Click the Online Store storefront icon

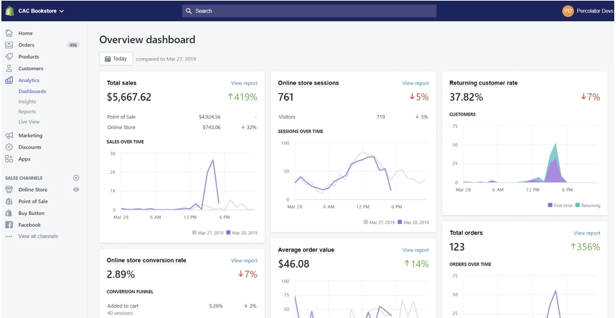click(x=9, y=190)
